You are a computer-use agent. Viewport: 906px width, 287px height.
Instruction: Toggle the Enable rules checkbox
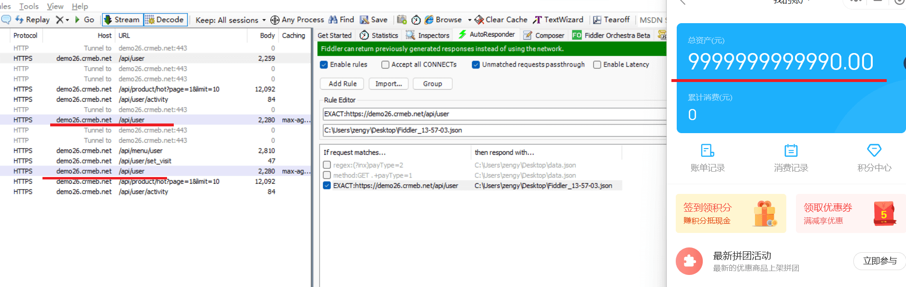click(324, 65)
